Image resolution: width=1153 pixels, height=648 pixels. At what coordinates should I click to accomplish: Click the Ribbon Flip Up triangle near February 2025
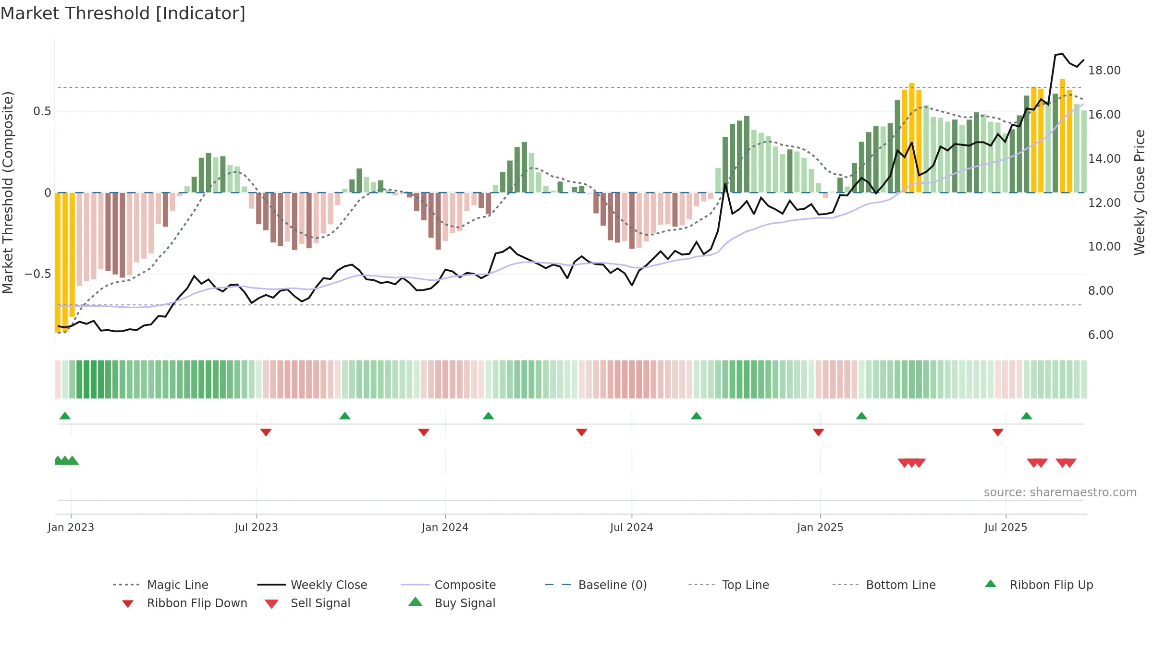click(861, 416)
